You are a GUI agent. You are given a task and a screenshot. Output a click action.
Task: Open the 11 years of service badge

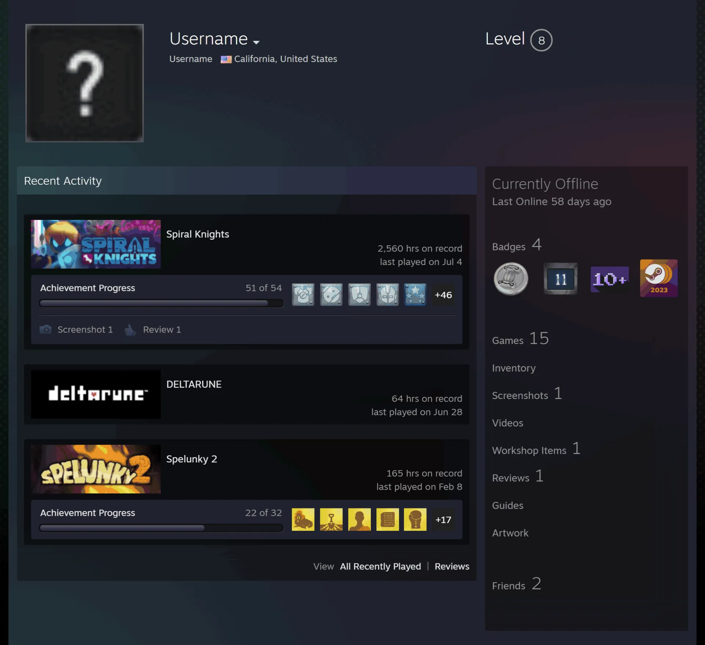coord(560,279)
